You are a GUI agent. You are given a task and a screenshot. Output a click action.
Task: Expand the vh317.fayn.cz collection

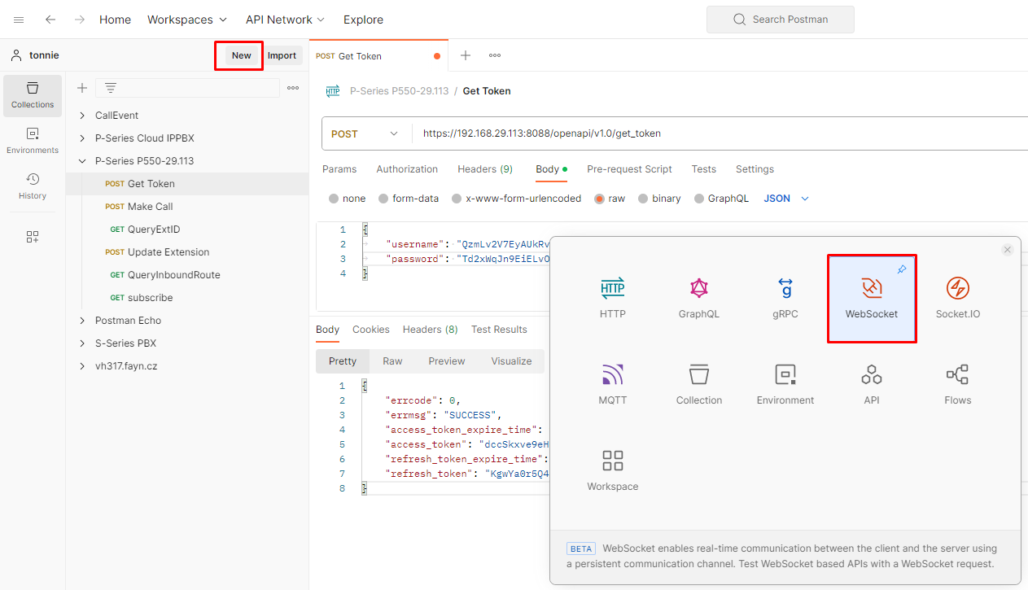82,366
